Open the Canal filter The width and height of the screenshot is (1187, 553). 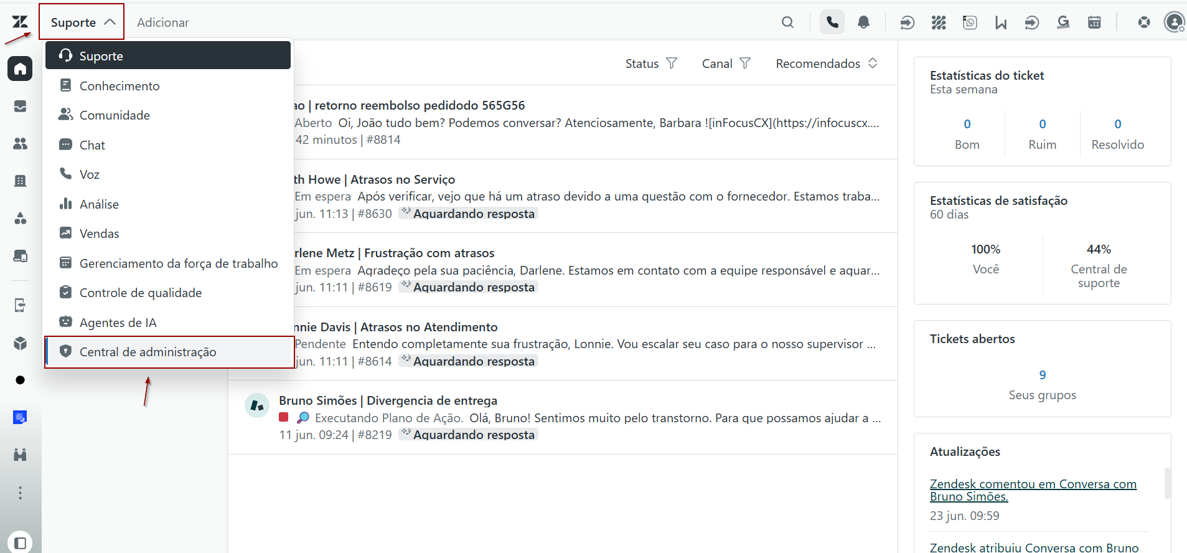point(726,64)
